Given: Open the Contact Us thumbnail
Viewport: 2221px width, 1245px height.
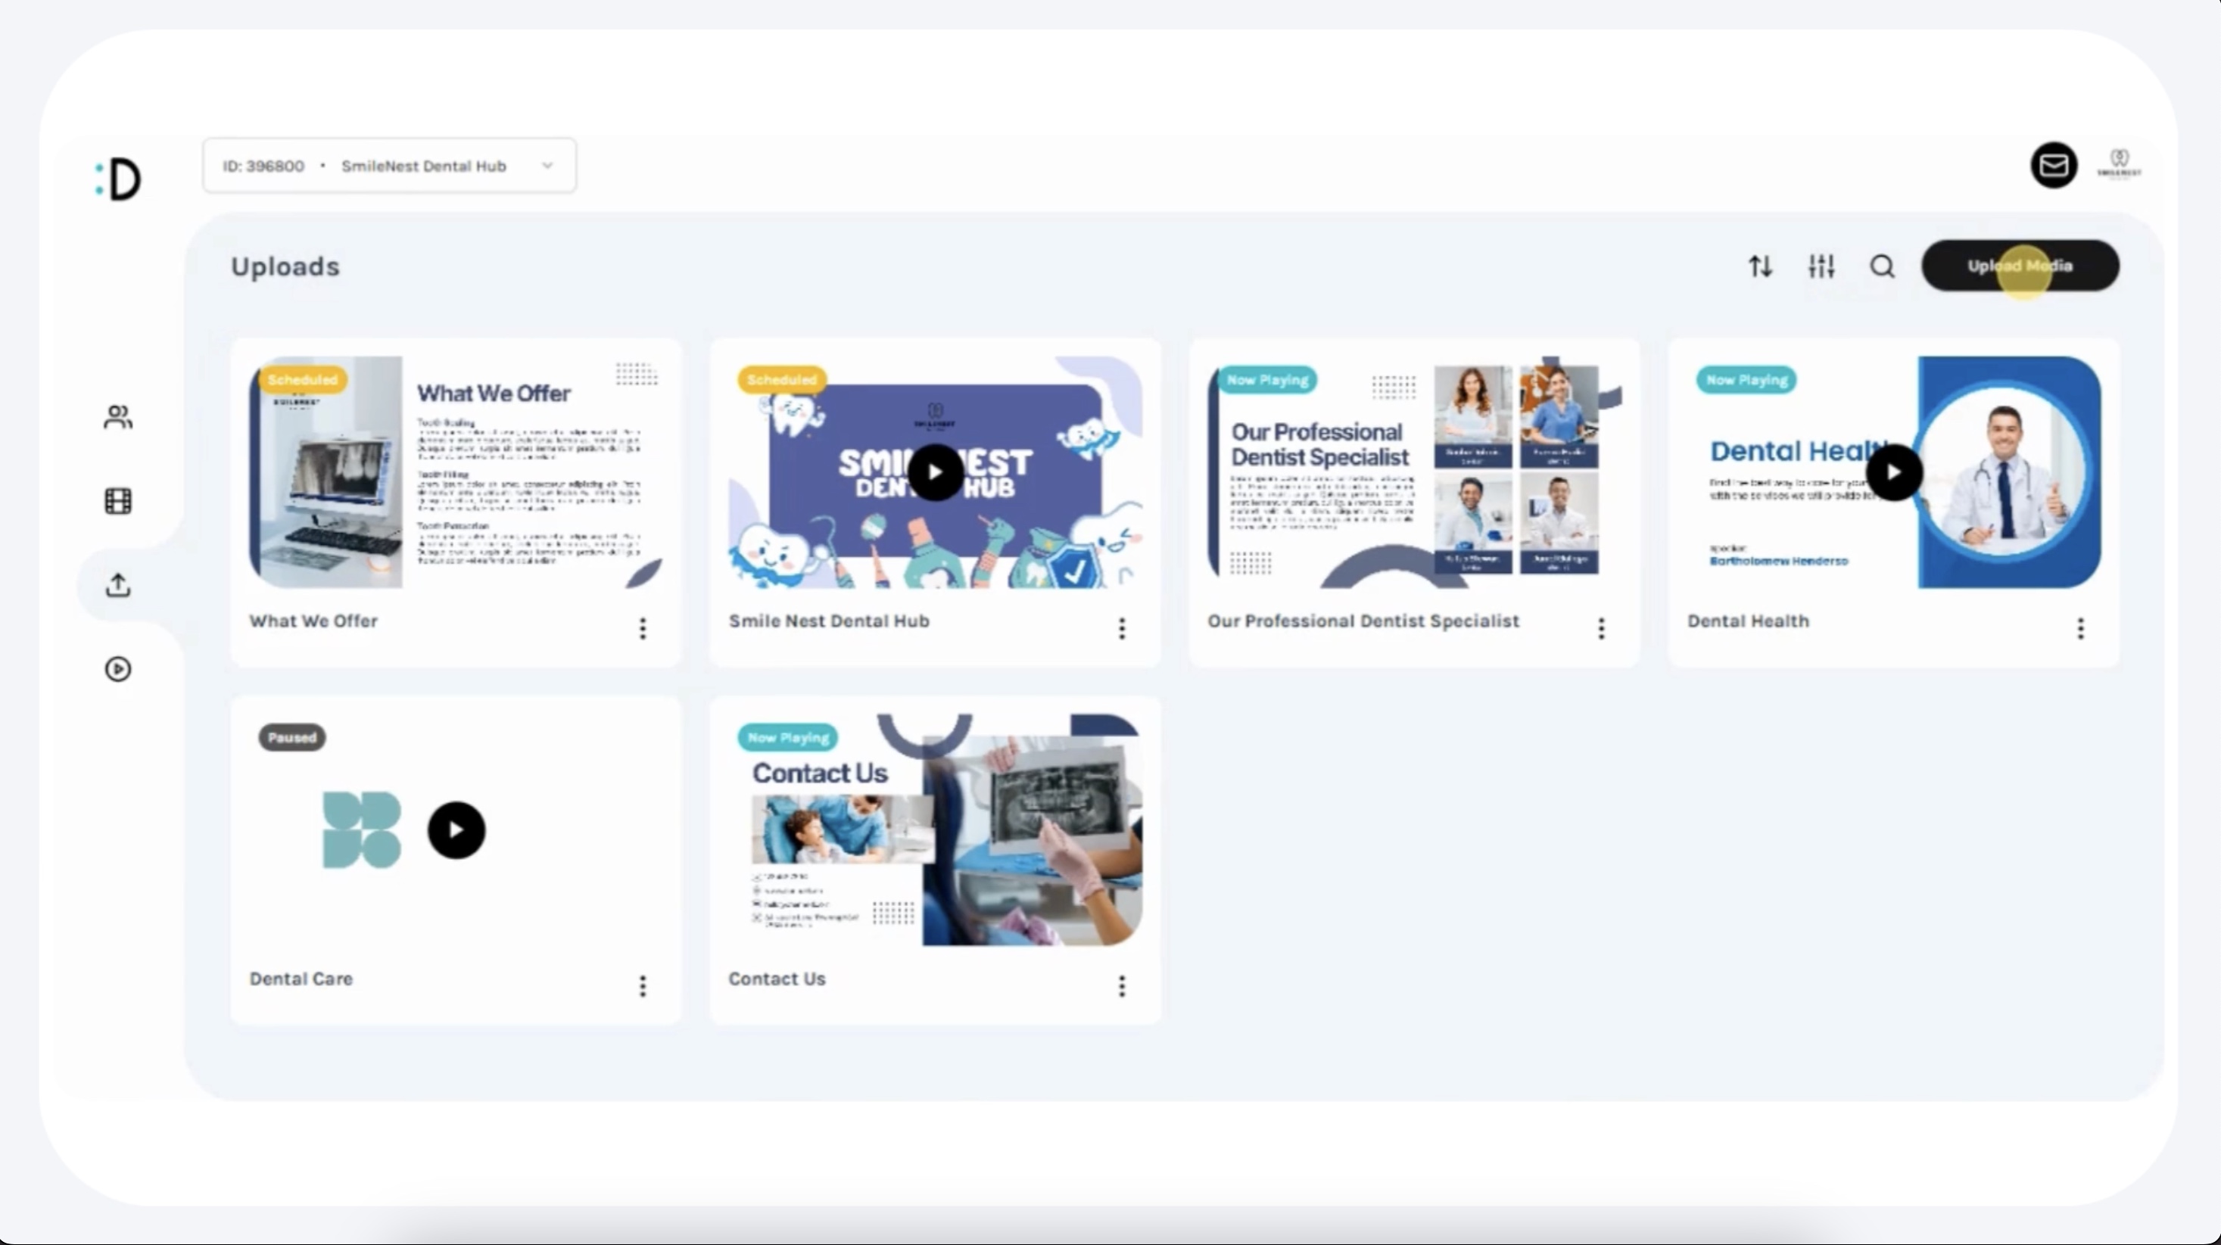Looking at the screenshot, I should [x=935, y=830].
